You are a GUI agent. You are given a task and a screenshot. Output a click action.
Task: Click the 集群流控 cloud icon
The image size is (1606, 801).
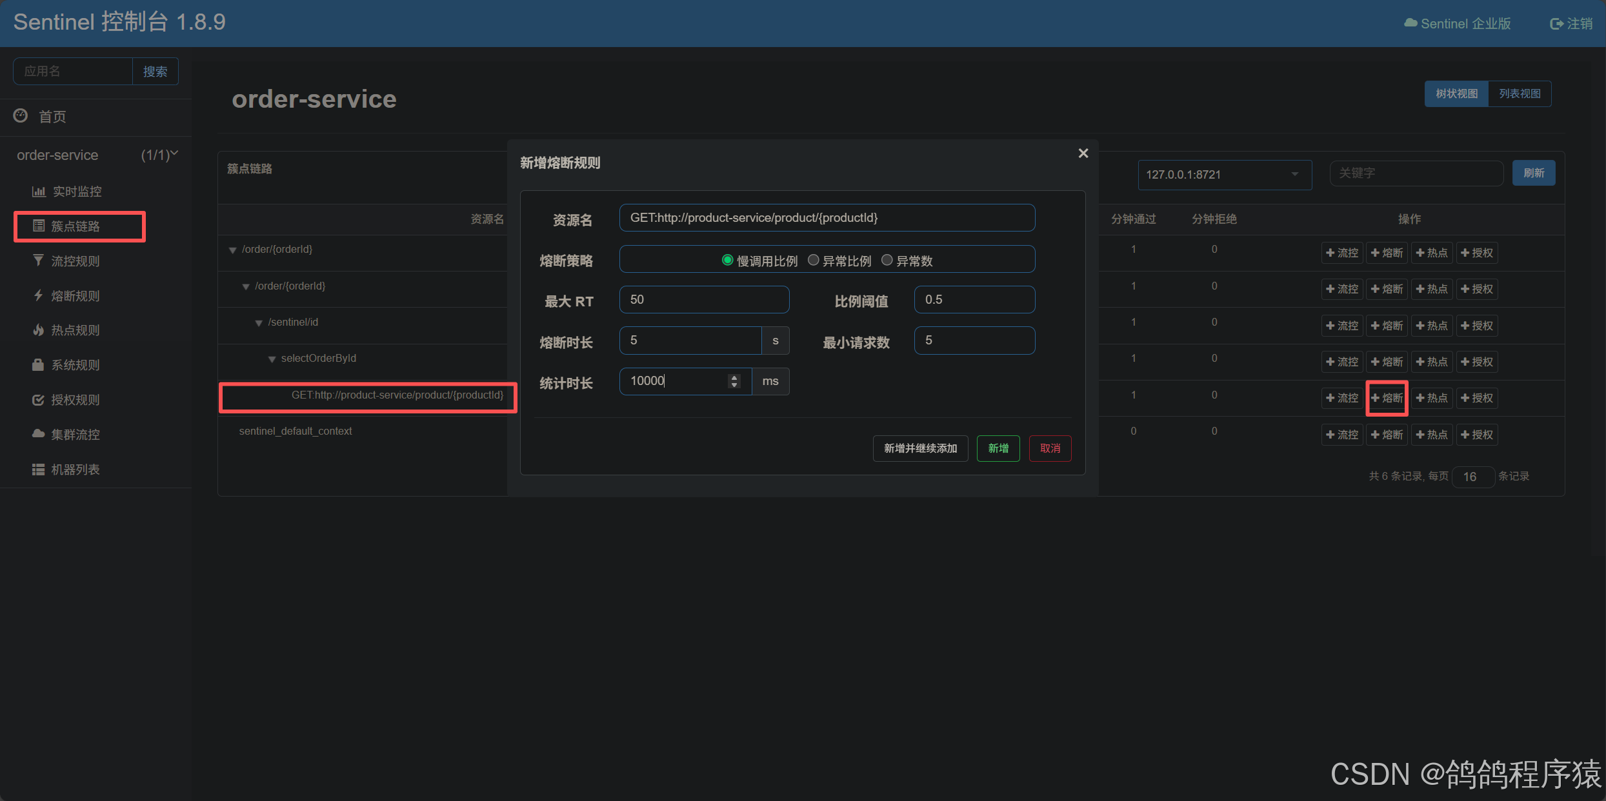point(39,434)
